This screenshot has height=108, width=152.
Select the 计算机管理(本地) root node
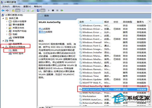pos(14,15)
